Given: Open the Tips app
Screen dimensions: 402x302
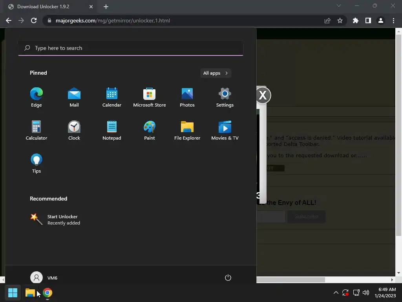Looking at the screenshot, I should [37, 163].
